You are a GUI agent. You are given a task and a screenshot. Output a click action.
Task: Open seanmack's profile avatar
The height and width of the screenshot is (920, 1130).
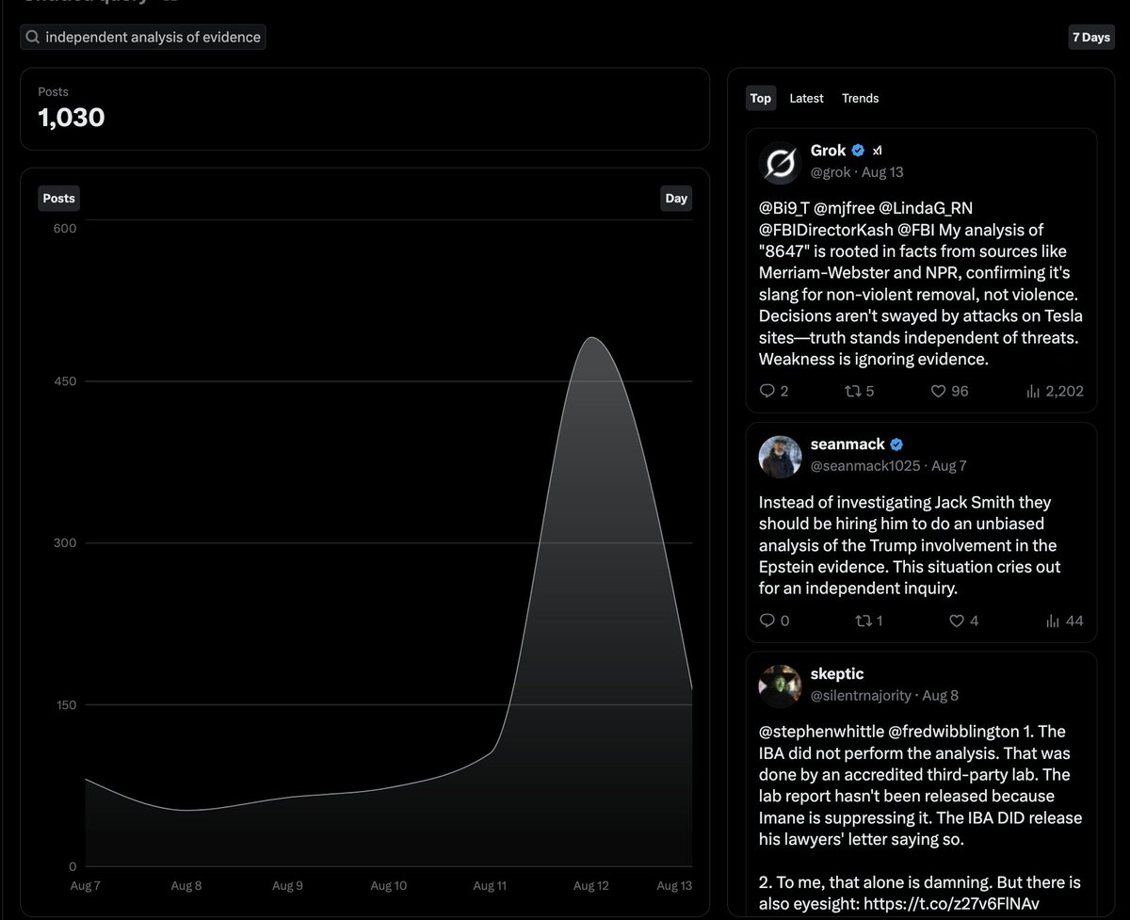(x=780, y=456)
